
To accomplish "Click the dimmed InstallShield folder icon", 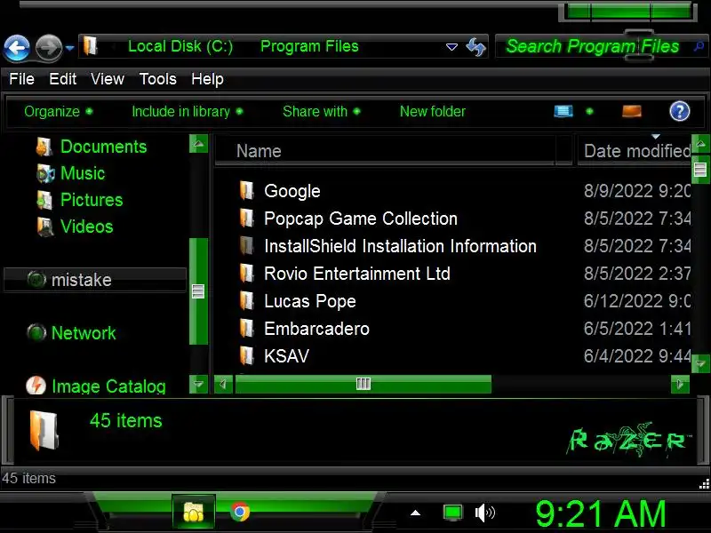I will pyautogui.click(x=246, y=246).
